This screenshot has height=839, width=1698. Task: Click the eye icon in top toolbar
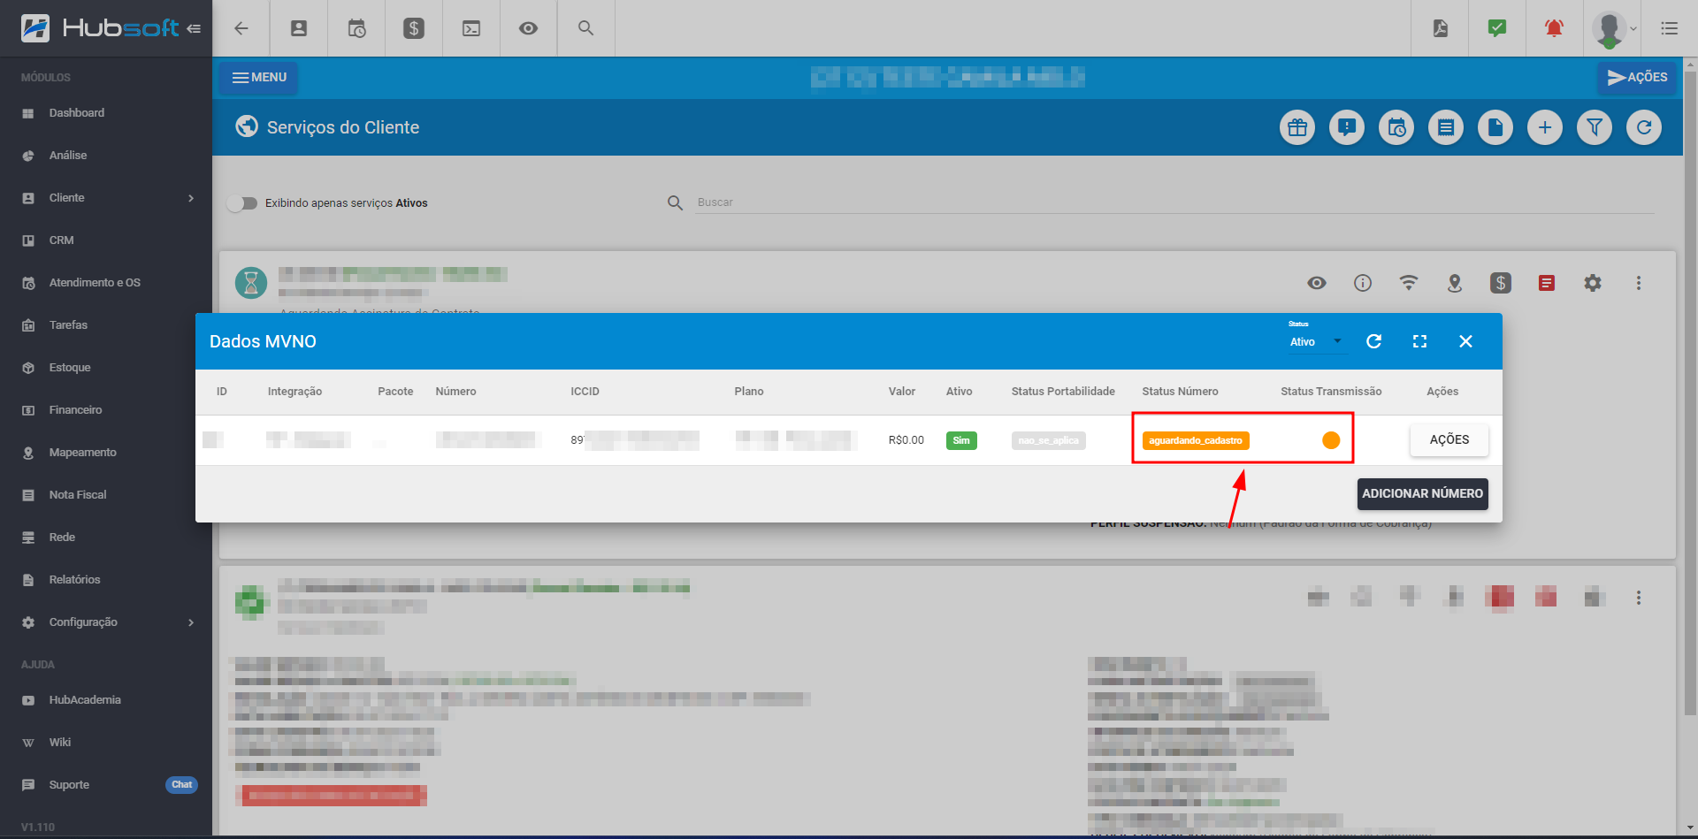pyautogui.click(x=529, y=28)
